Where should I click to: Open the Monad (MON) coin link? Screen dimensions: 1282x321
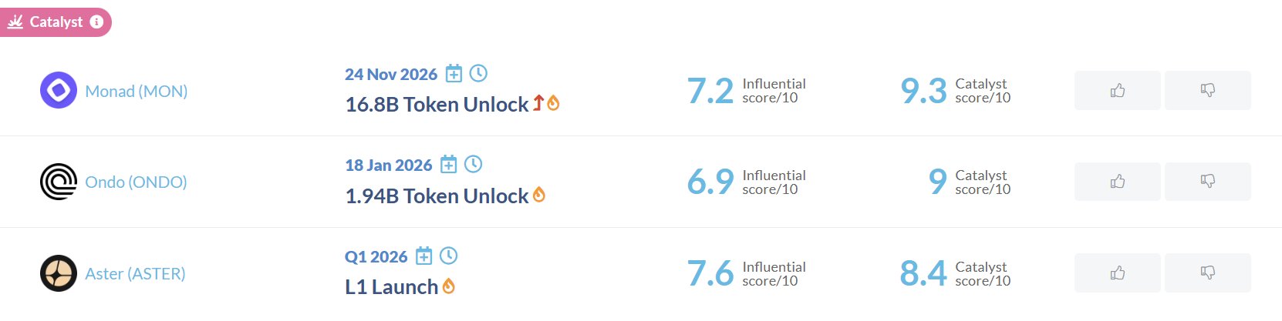pyautogui.click(x=137, y=92)
